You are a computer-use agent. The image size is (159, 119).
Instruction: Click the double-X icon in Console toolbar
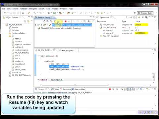coord(117,89)
